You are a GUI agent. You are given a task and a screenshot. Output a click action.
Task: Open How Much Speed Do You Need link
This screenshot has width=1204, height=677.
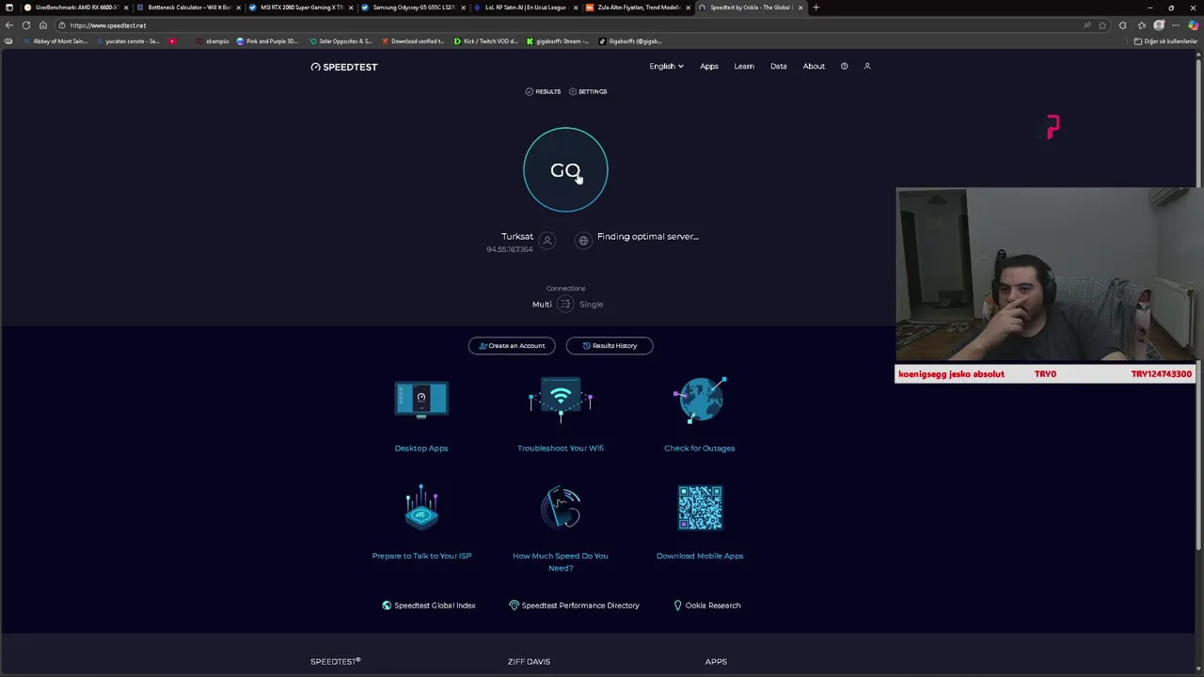[561, 561]
